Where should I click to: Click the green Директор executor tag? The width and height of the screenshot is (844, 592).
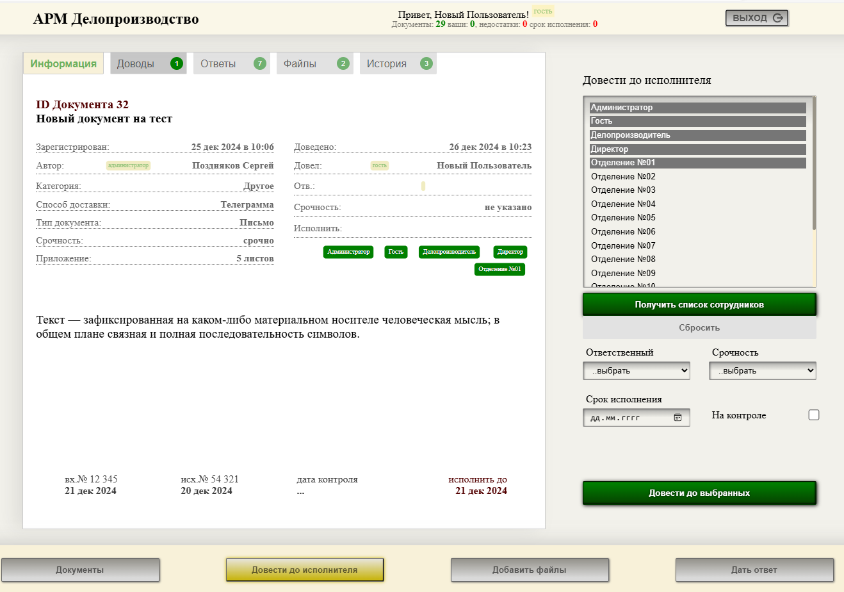pos(510,252)
